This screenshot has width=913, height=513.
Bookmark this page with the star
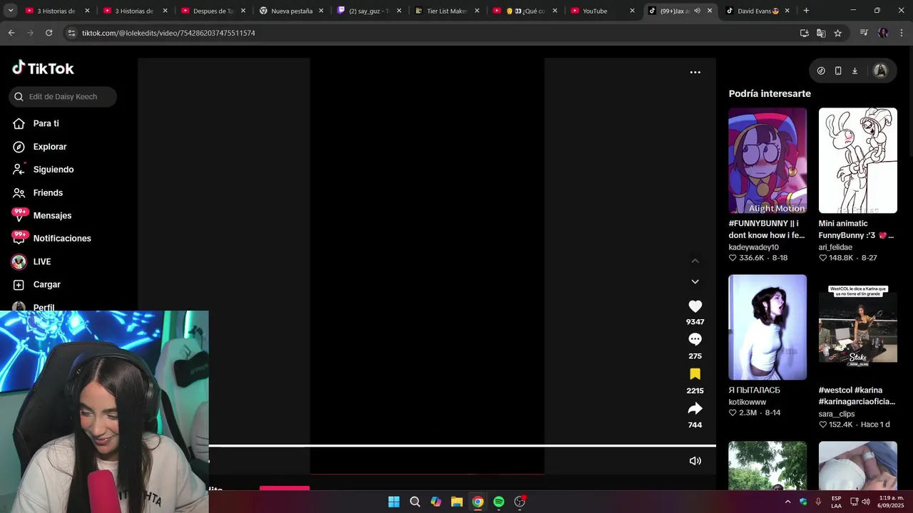coord(837,33)
